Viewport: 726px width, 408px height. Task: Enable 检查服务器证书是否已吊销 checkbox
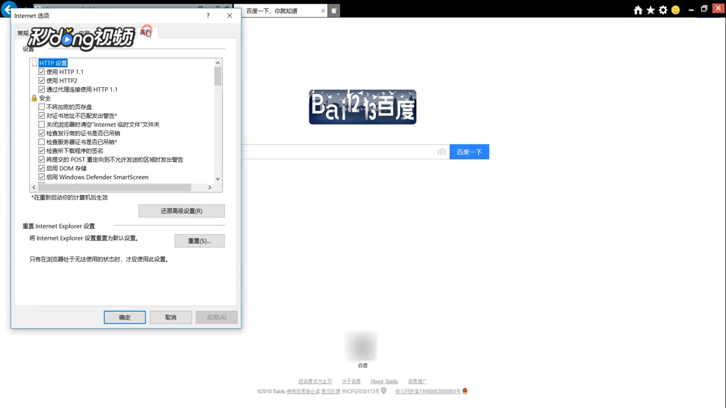(42, 142)
